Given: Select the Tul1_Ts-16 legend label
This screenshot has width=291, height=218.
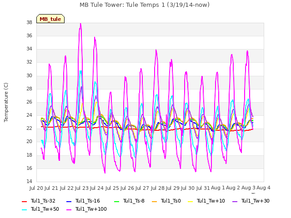Looking at the screenshot, I should pyautogui.click(x=88, y=201).
